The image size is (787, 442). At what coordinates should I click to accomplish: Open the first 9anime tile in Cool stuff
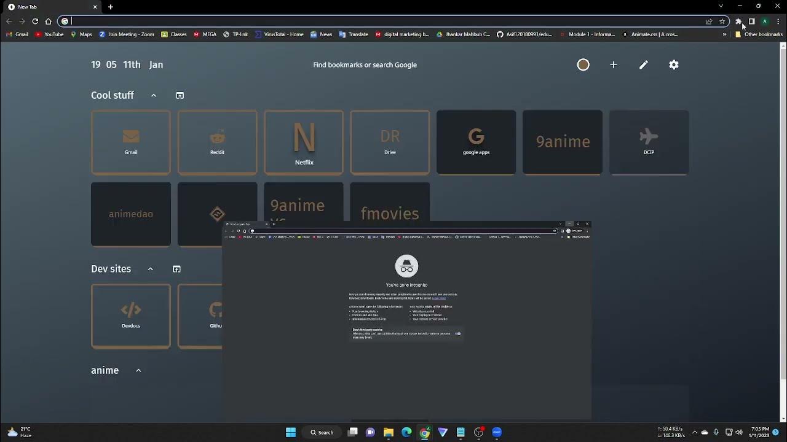pos(563,142)
